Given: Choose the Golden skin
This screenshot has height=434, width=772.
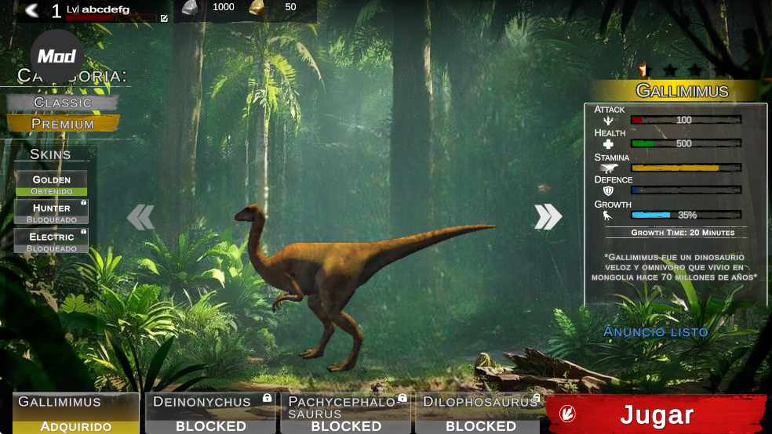Looking at the screenshot, I should [x=51, y=184].
